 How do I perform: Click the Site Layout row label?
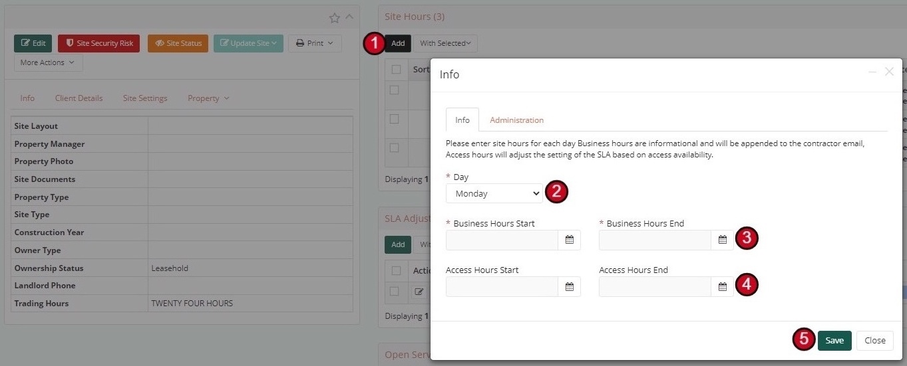[36, 126]
